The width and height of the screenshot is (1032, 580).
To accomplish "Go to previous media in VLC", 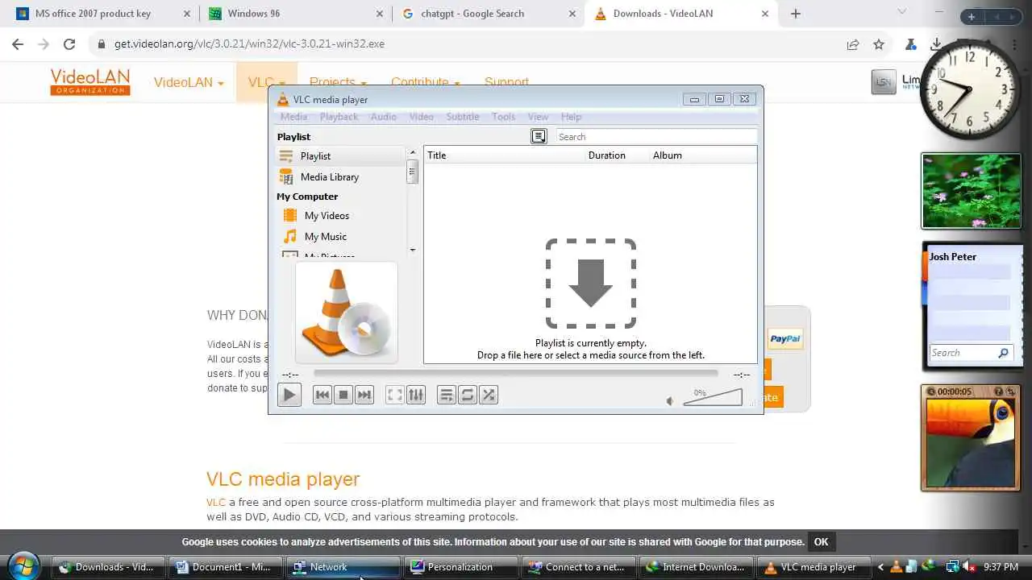I will 322,395.
